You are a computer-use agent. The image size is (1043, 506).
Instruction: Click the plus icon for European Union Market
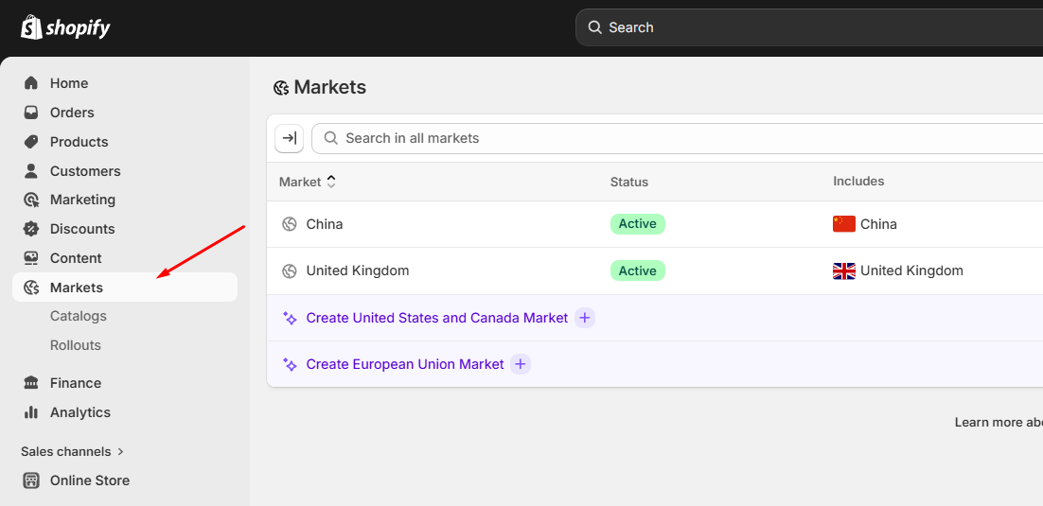(x=521, y=364)
